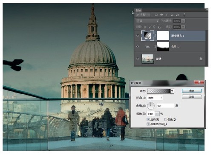
Task: Click the adjustment layer filter icon
Action: tap(161, 15)
